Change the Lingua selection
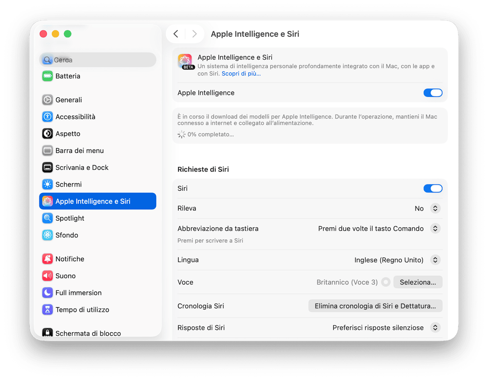The width and height of the screenshot is (488, 380). click(435, 260)
